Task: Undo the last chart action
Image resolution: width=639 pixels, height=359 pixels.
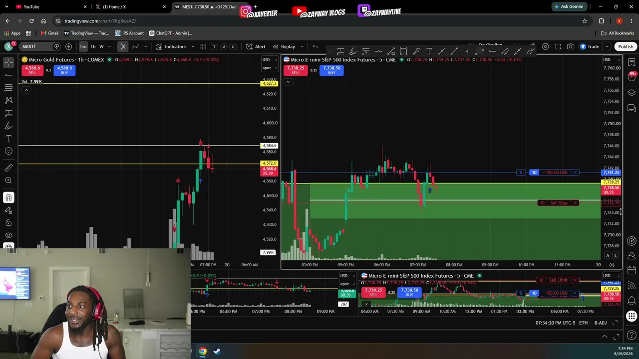Action: tap(315, 46)
